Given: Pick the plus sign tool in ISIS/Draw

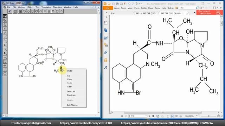Looking at the screenshot, I should [x=5, y=45].
